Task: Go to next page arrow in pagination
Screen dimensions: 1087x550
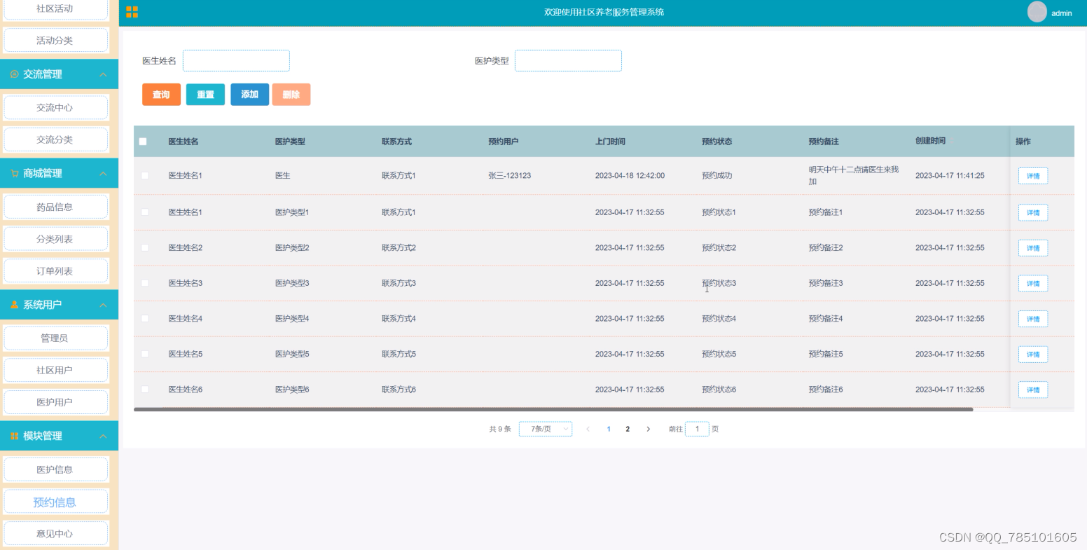Action: [648, 429]
